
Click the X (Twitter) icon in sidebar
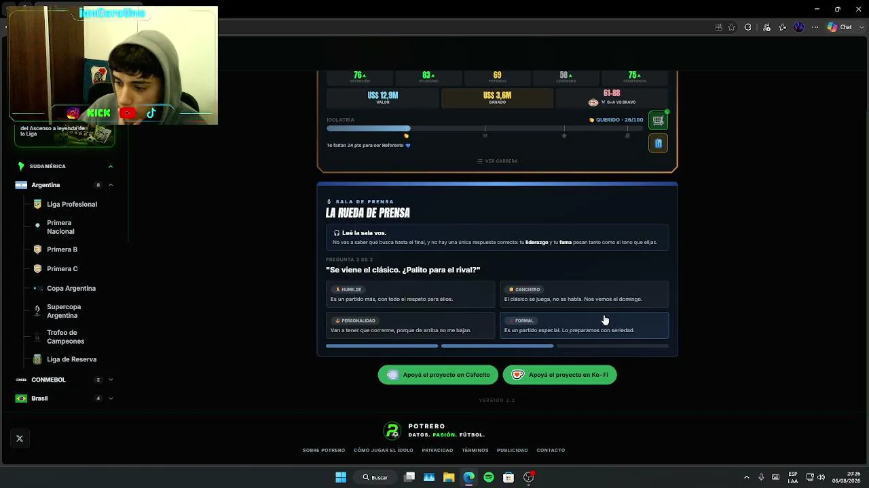click(20, 439)
